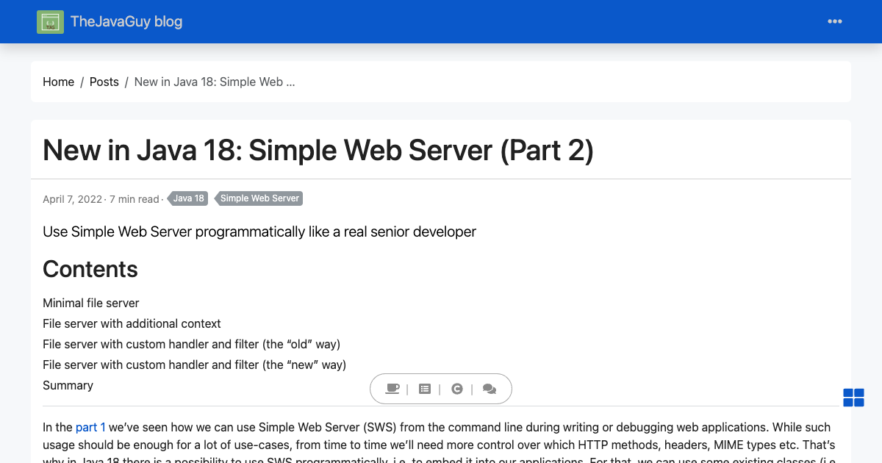Click the green TheJavaGuy logo icon
Screen dimensions: 882x463
pyautogui.click(x=51, y=22)
